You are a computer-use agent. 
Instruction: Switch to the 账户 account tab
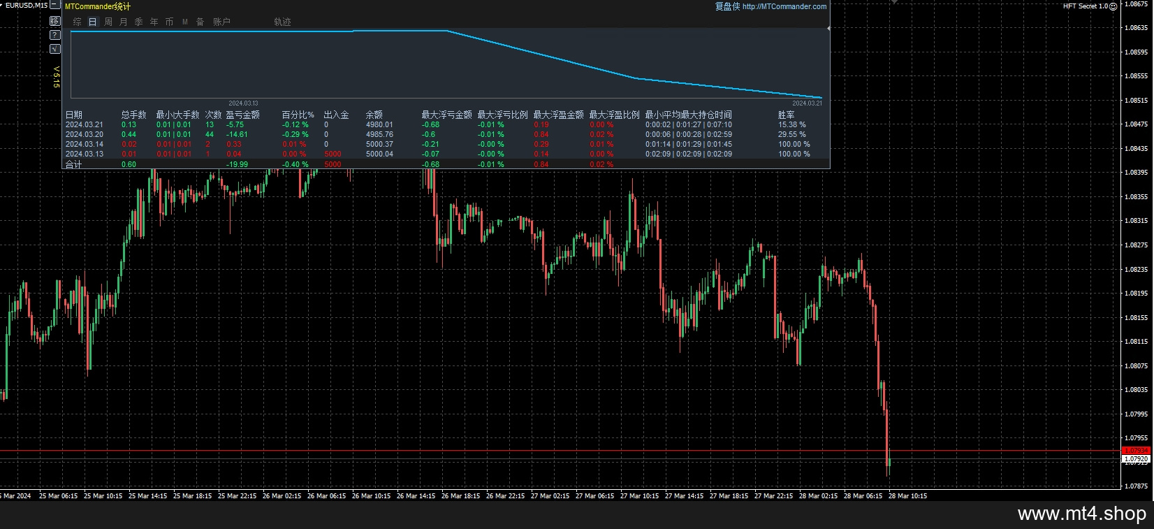tap(221, 22)
